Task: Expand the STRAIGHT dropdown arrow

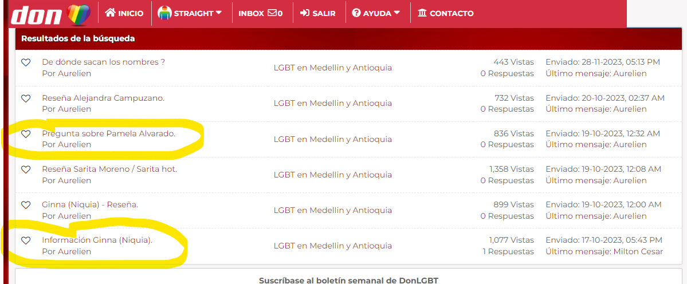Action: click(219, 13)
